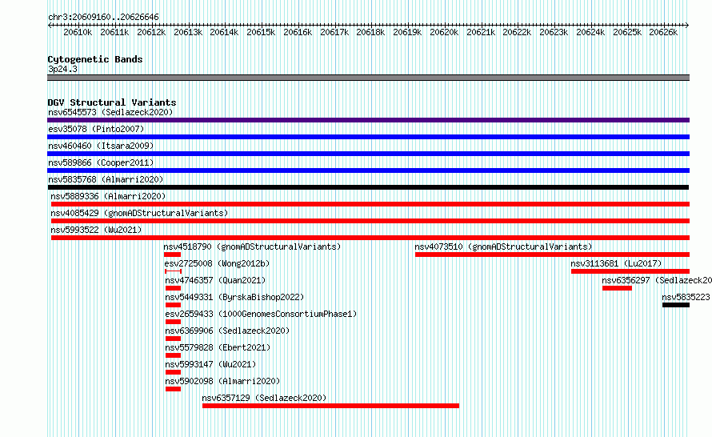Select the blue nsv589866 variant bar

click(x=368, y=170)
